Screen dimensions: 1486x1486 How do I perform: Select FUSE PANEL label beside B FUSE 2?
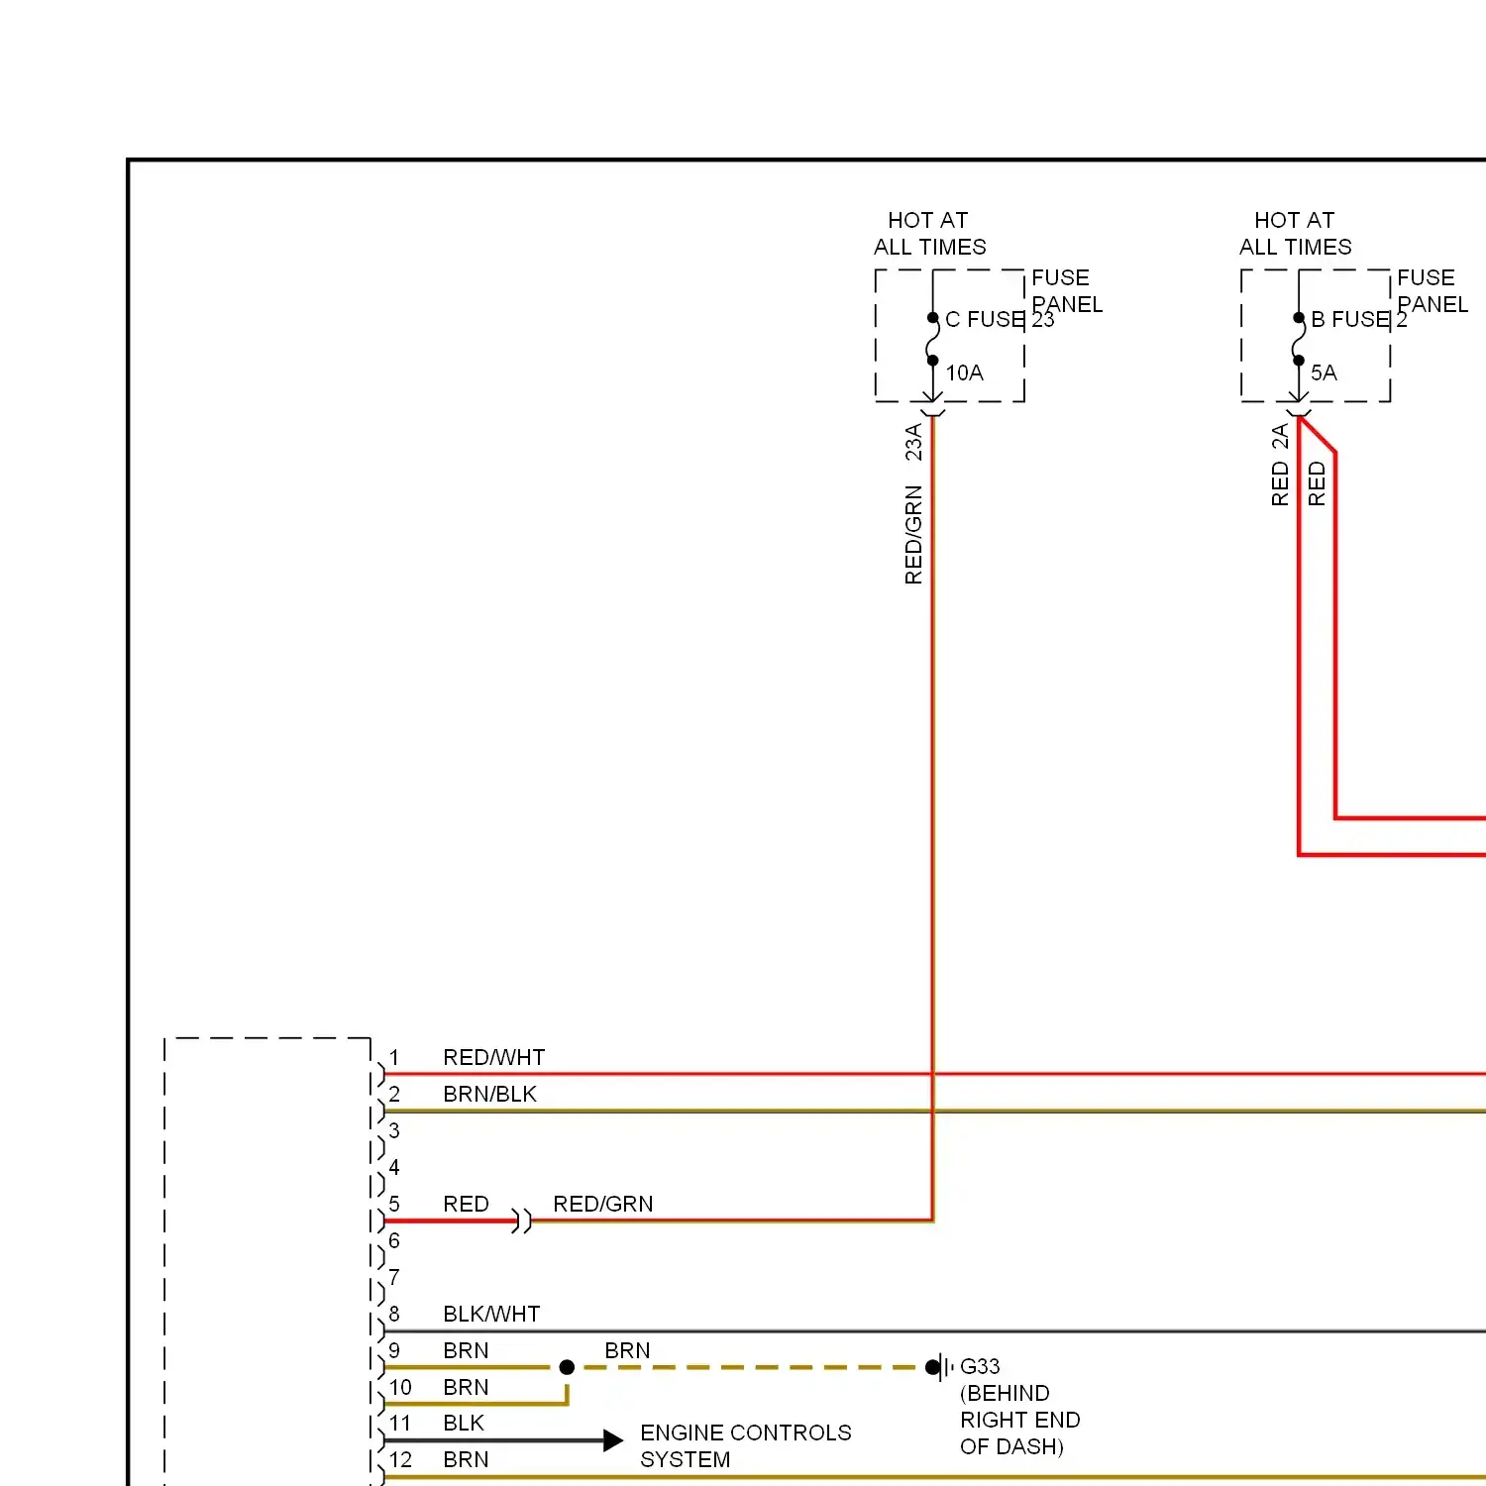coord(1433,290)
